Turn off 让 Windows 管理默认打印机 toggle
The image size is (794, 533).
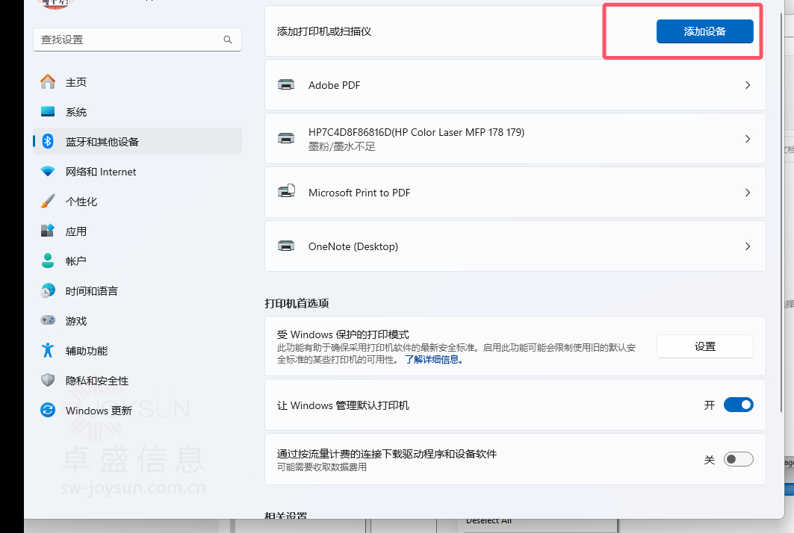pos(738,405)
